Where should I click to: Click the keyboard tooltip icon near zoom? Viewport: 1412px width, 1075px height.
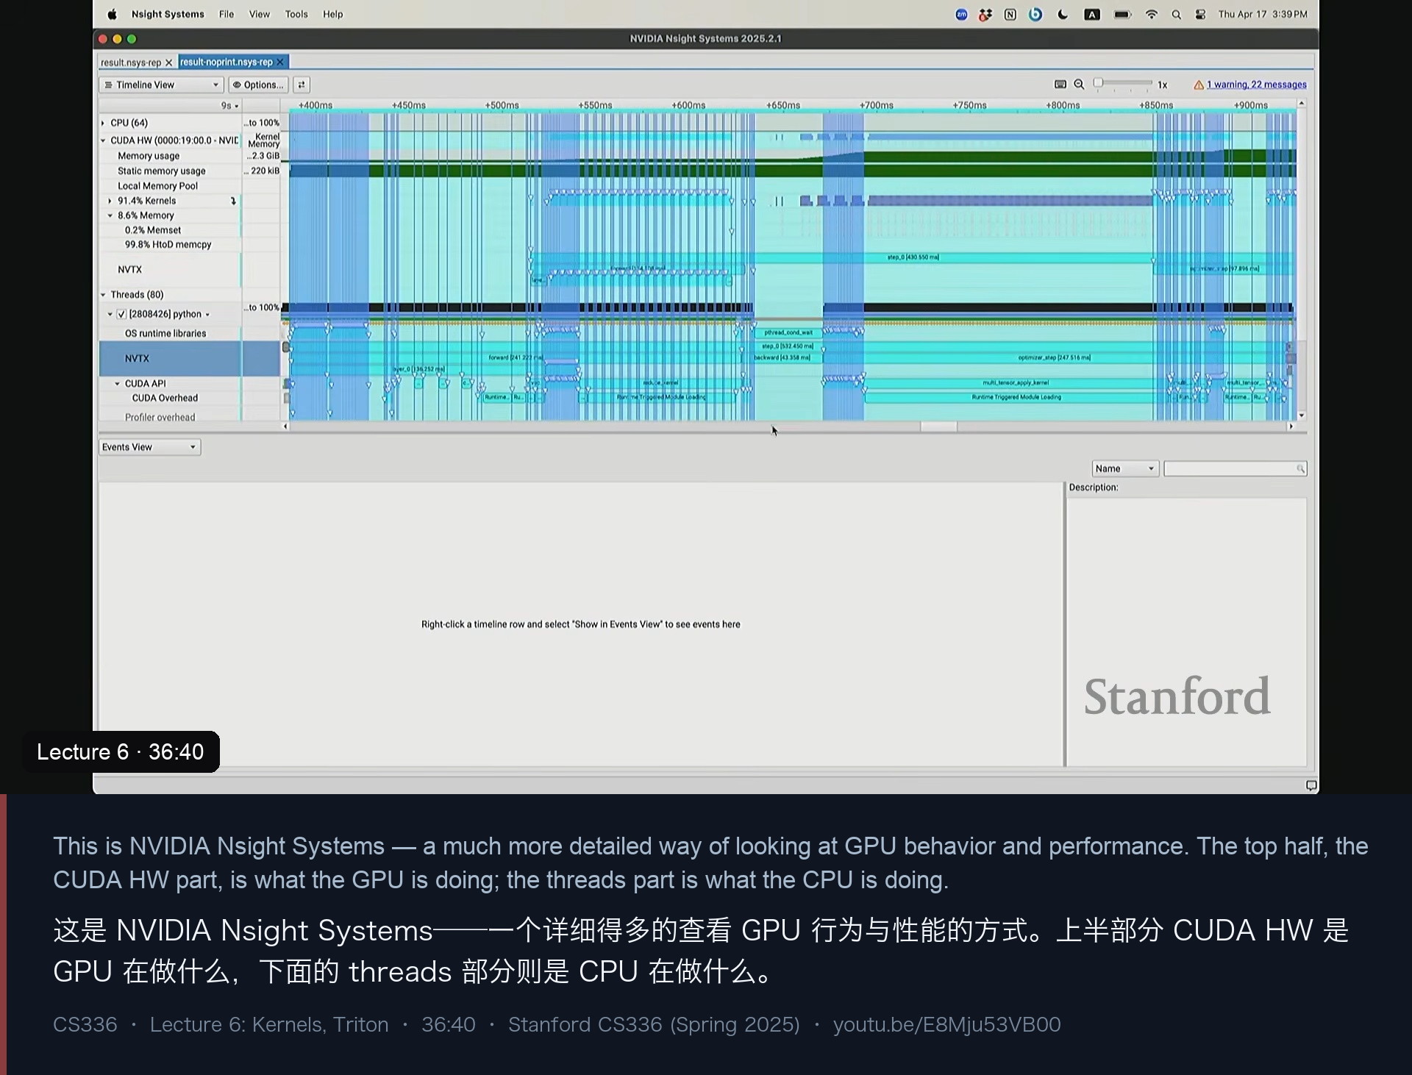pos(1060,85)
